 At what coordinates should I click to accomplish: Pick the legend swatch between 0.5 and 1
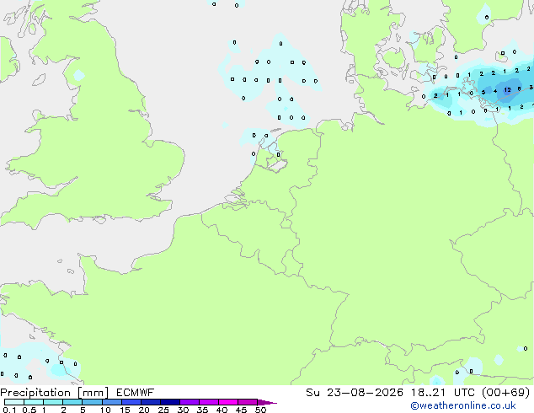click(34, 402)
